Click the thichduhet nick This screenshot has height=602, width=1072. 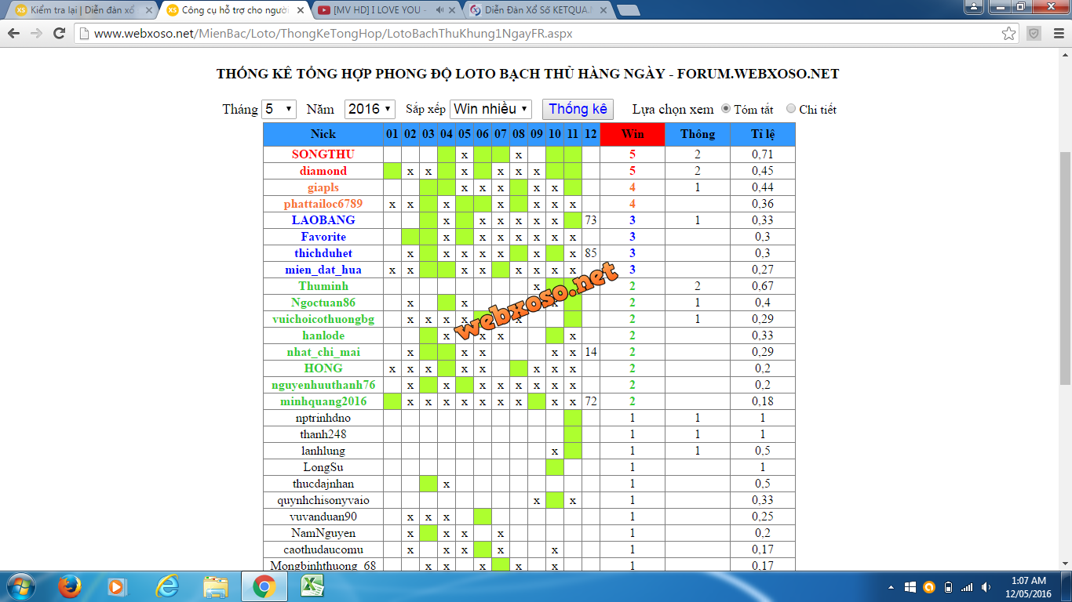pos(323,253)
